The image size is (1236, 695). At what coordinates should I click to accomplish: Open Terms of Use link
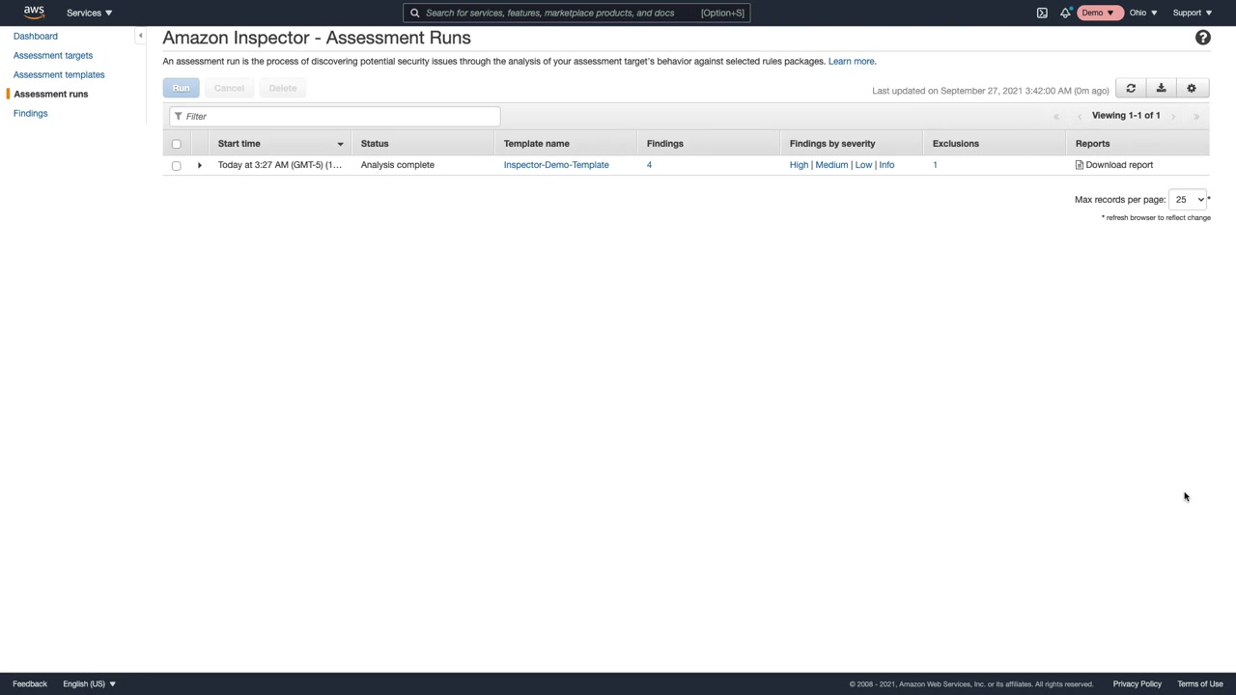[1200, 683]
